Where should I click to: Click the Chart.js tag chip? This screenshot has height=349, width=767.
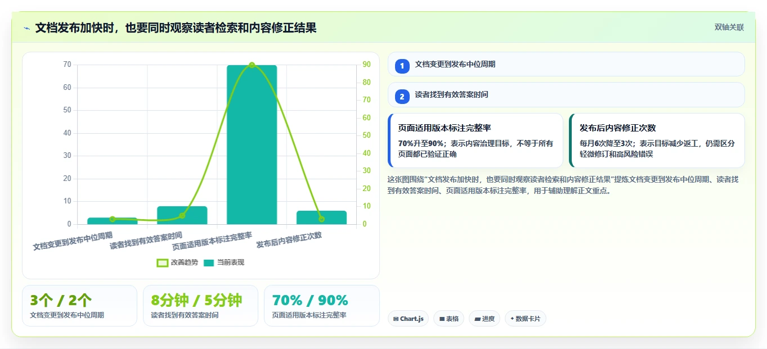(x=408, y=319)
